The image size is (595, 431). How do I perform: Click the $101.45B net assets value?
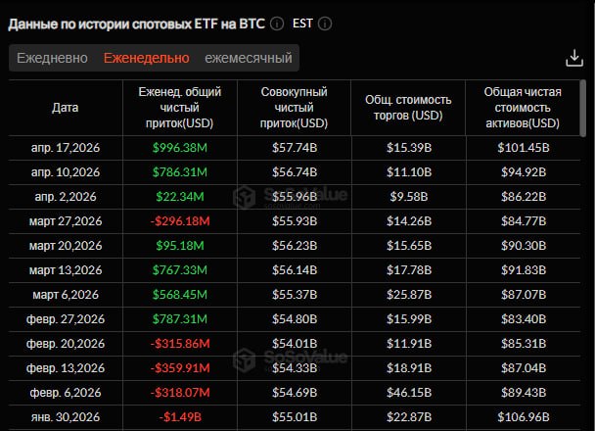point(523,148)
